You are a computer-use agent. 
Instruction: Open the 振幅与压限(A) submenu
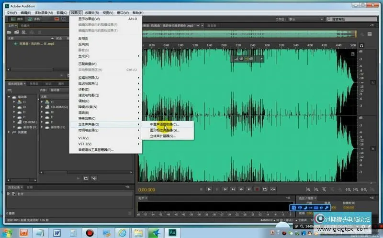click(x=89, y=78)
